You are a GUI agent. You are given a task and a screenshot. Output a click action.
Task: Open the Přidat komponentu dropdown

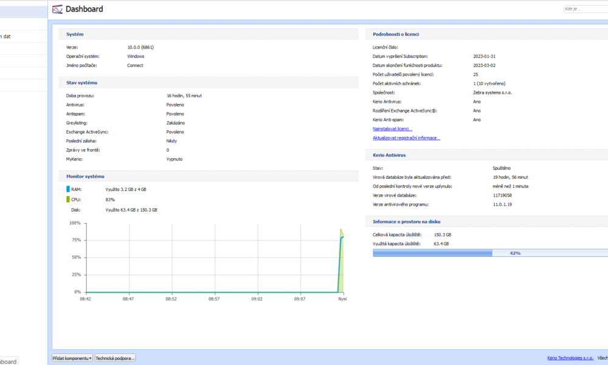[72, 358]
